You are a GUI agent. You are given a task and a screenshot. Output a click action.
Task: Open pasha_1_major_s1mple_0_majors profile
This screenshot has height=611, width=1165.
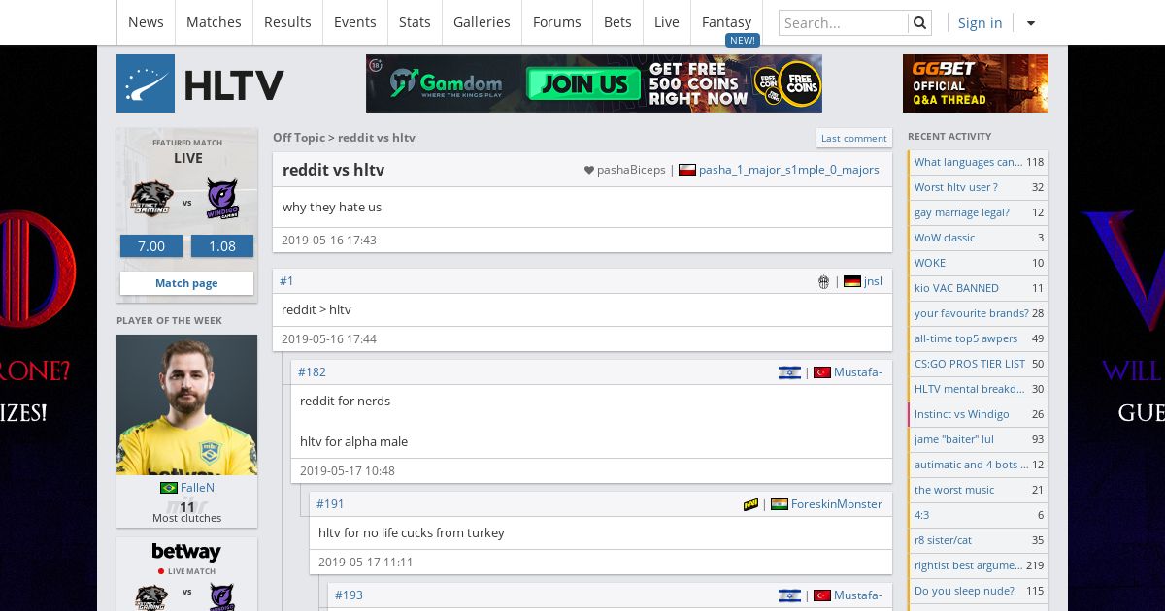tap(789, 170)
